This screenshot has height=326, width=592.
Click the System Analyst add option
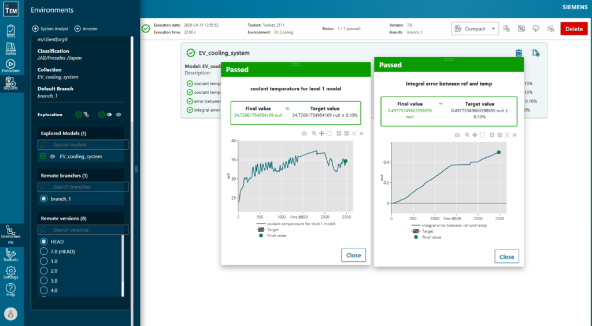[50, 29]
